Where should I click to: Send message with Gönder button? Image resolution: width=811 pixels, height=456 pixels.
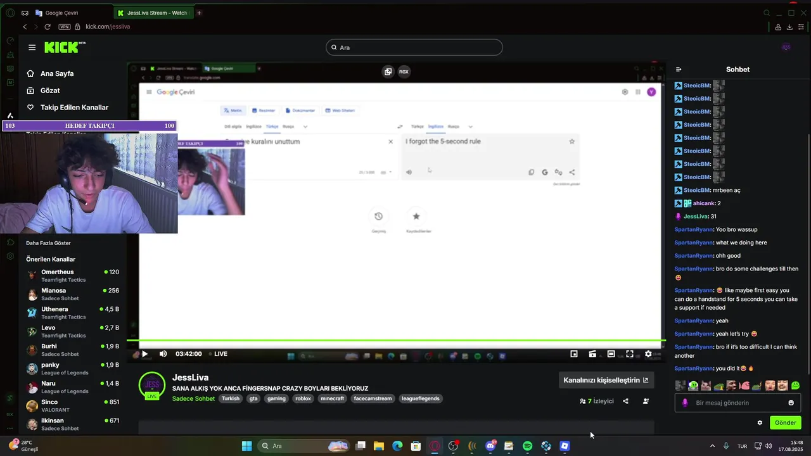(x=785, y=422)
